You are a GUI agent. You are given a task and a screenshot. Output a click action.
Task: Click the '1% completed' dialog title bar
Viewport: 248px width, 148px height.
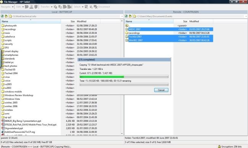tap(124, 60)
